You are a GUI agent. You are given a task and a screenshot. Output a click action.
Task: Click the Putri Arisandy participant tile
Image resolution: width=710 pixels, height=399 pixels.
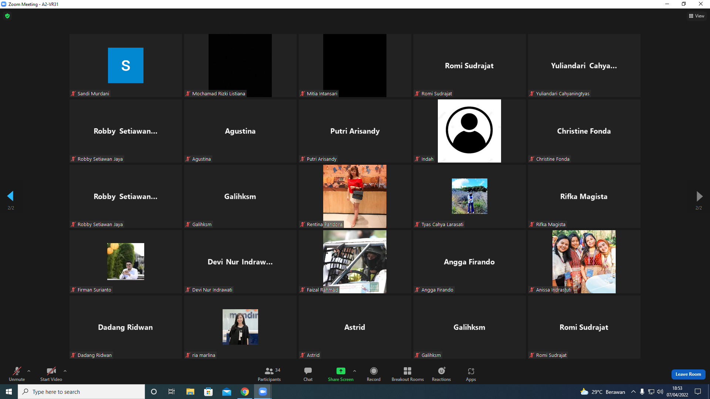click(x=355, y=131)
